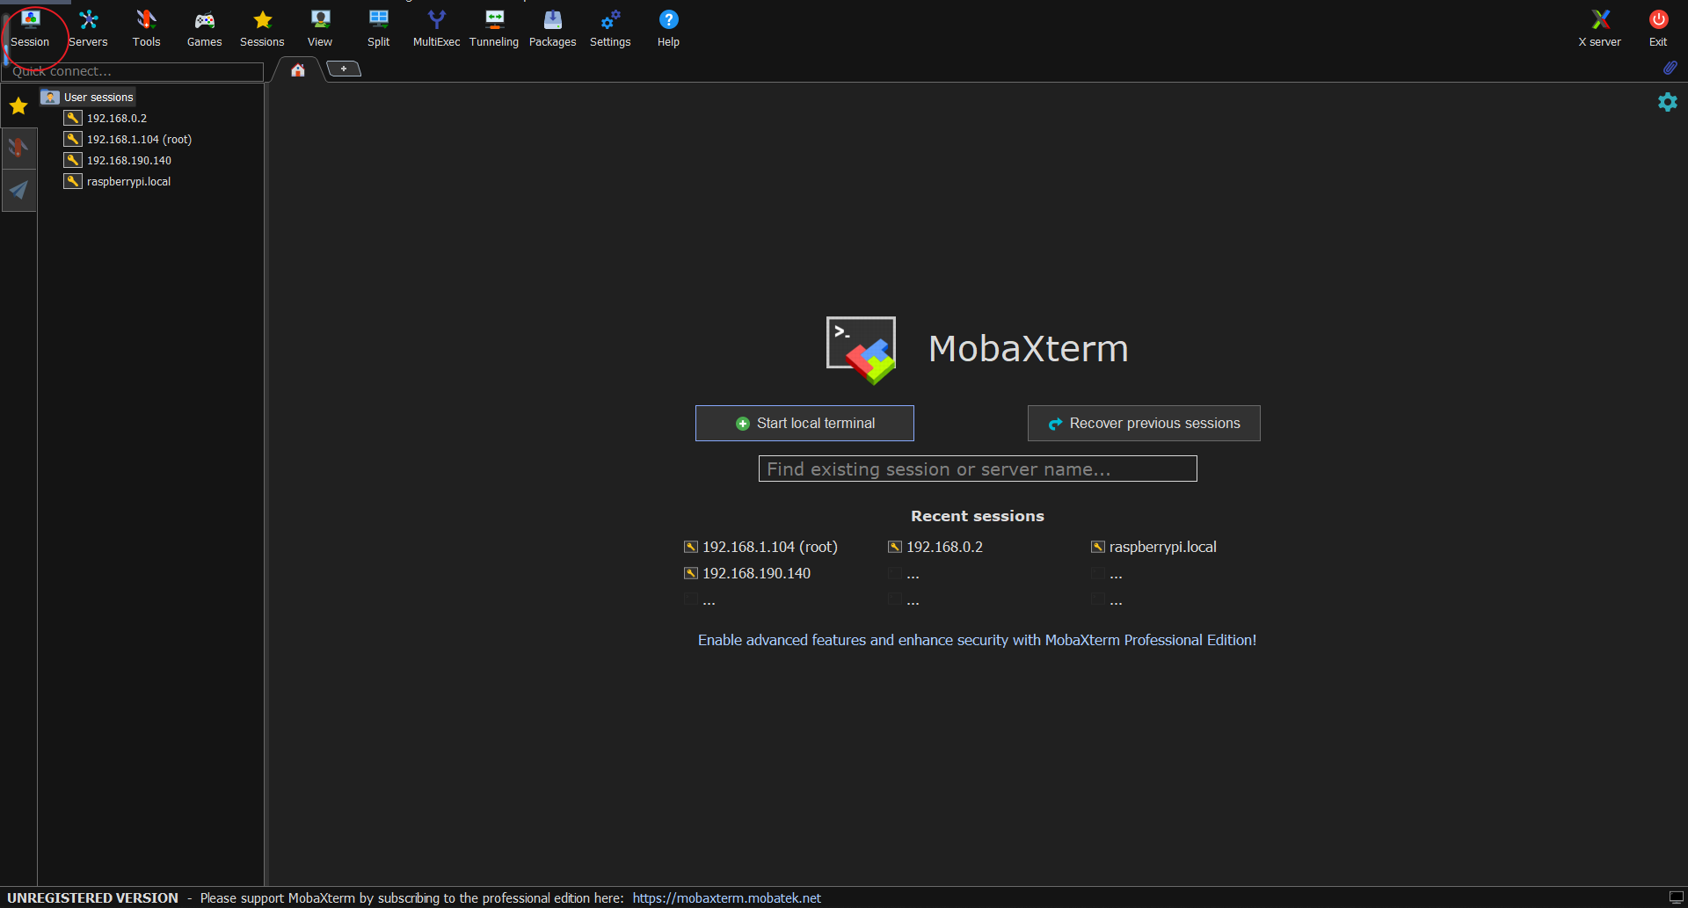Open the teal gear settings icon
The image size is (1688, 908).
(x=1667, y=102)
